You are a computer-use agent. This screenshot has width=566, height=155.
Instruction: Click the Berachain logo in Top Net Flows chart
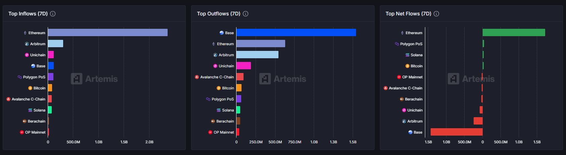click(402, 99)
